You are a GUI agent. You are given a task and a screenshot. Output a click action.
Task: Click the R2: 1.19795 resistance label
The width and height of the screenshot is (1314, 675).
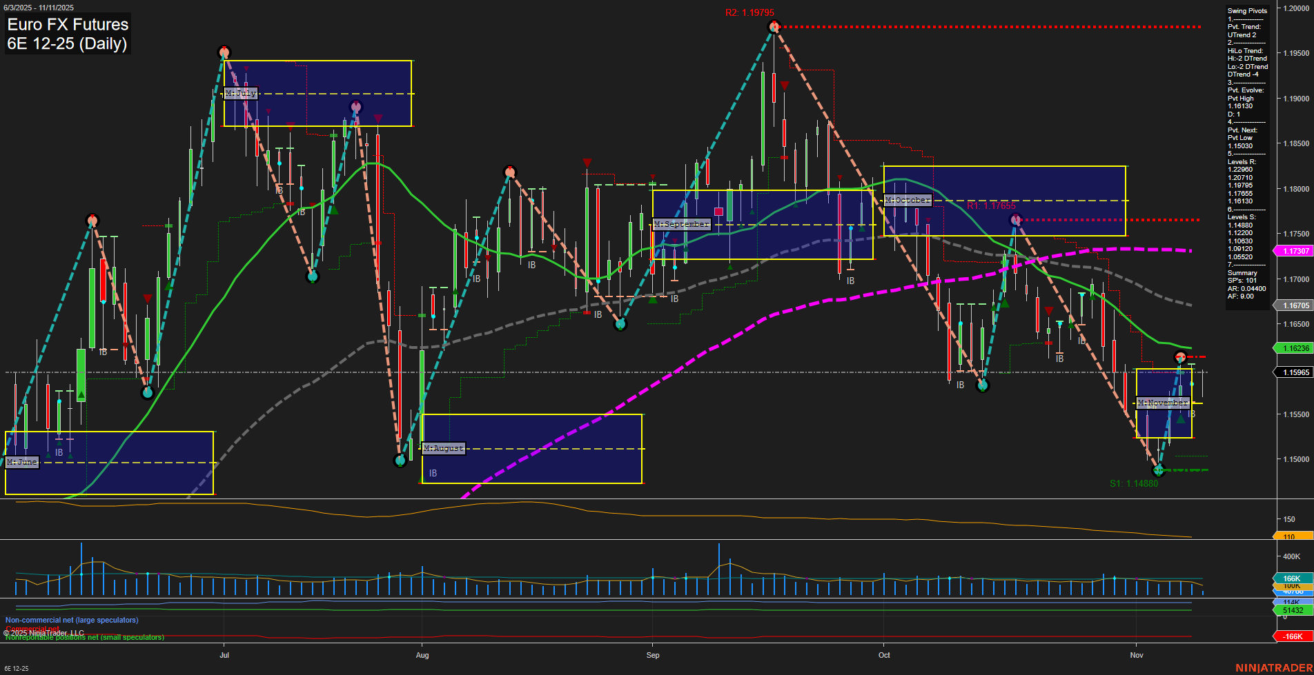coord(749,12)
